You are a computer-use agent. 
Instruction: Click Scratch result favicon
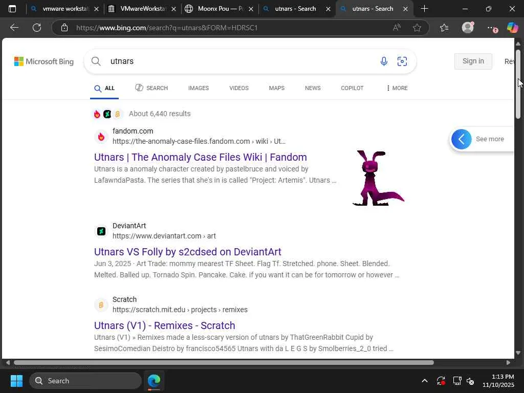pos(101,305)
